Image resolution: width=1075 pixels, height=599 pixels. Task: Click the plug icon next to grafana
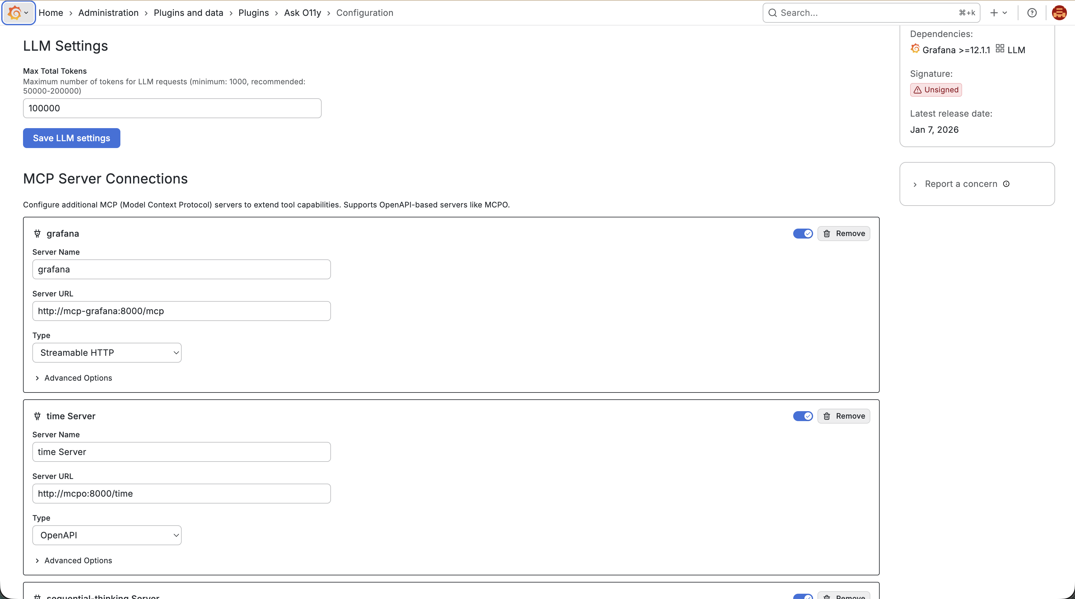(x=37, y=234)
